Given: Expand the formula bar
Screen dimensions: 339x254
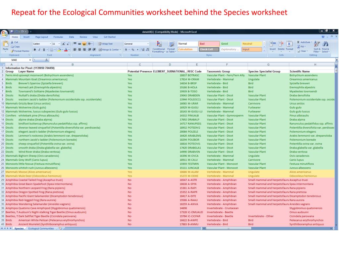Looking at the screenshot, I should click(337, 60).
